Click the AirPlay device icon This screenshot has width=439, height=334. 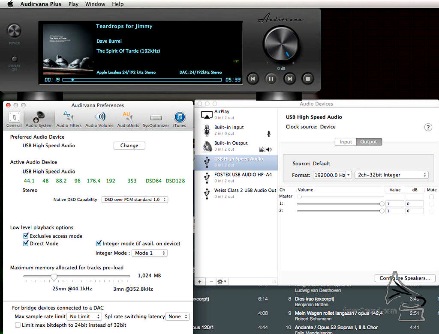(x=207, y=114)
